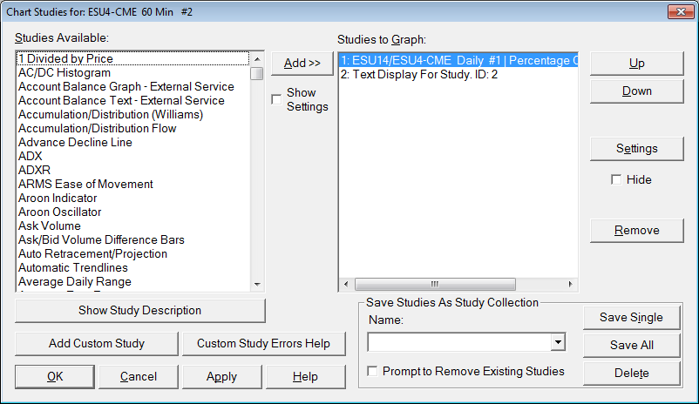Select Text Display For Study item

click(x=419, y=75)
